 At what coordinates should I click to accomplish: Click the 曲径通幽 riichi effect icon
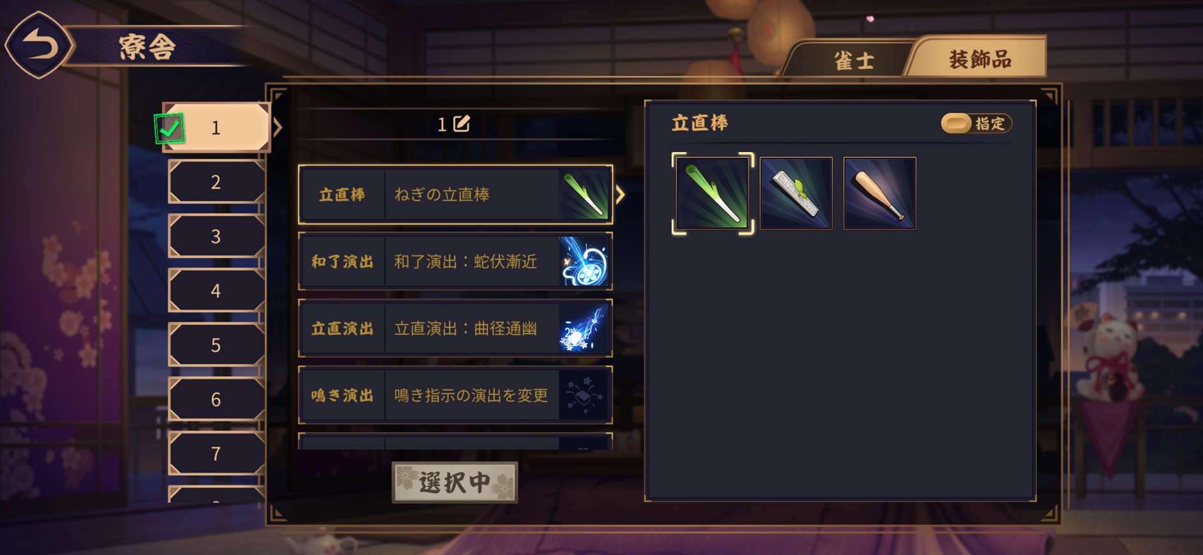[584, 328]
